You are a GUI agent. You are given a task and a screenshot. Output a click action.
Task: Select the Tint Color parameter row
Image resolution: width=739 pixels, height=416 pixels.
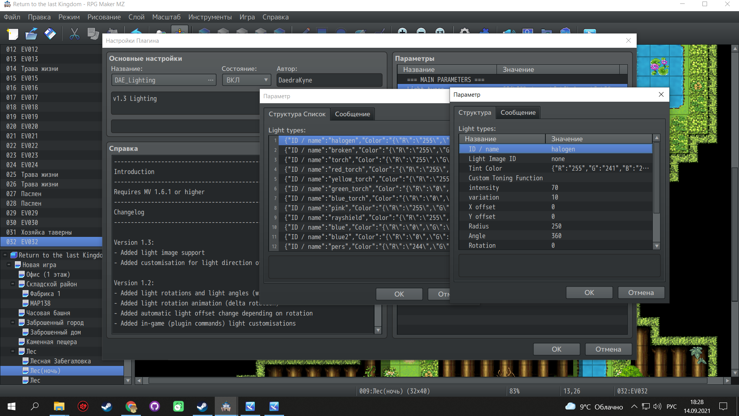click(556, 168)
